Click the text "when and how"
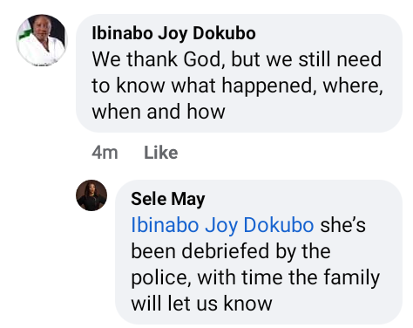The image size is (413, 328). [159, 112]
